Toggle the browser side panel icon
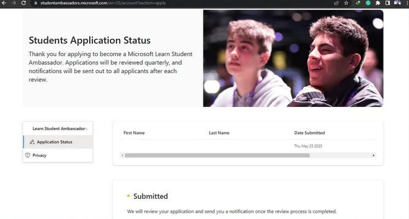This screenshot has height=219, width=409. click(388, 3)
